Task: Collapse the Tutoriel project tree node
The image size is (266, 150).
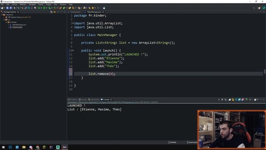Action: tap(2, 15)
